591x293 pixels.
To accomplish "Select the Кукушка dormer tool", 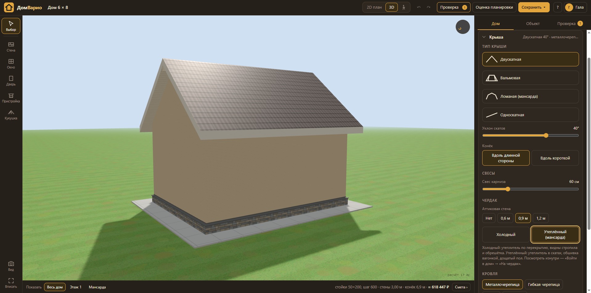I will click(x=11, y=115).
